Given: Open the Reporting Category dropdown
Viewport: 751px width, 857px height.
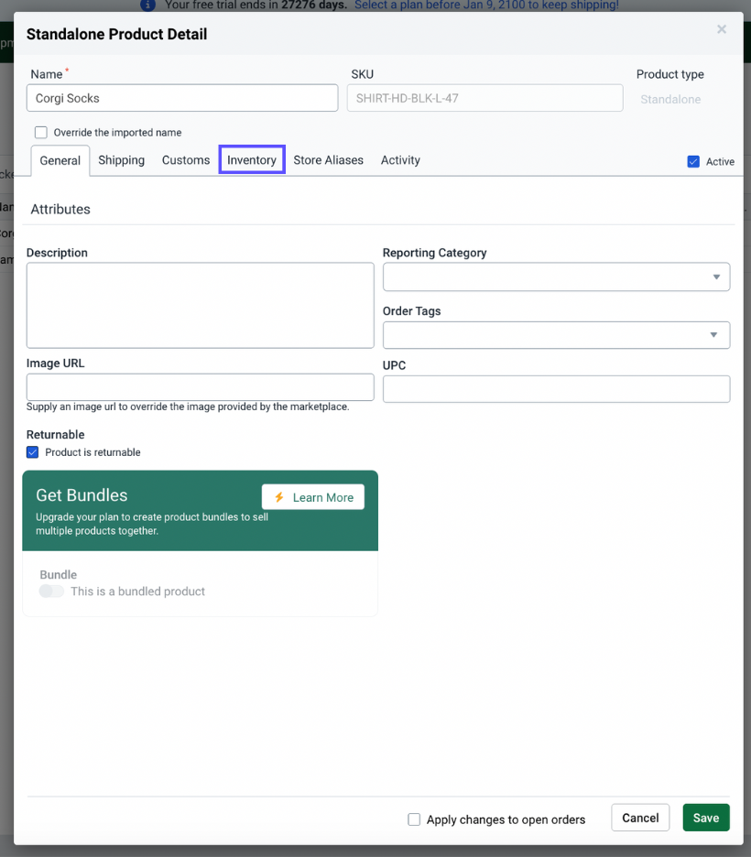Looking at the screenshot, I should [x=556, y=277].
